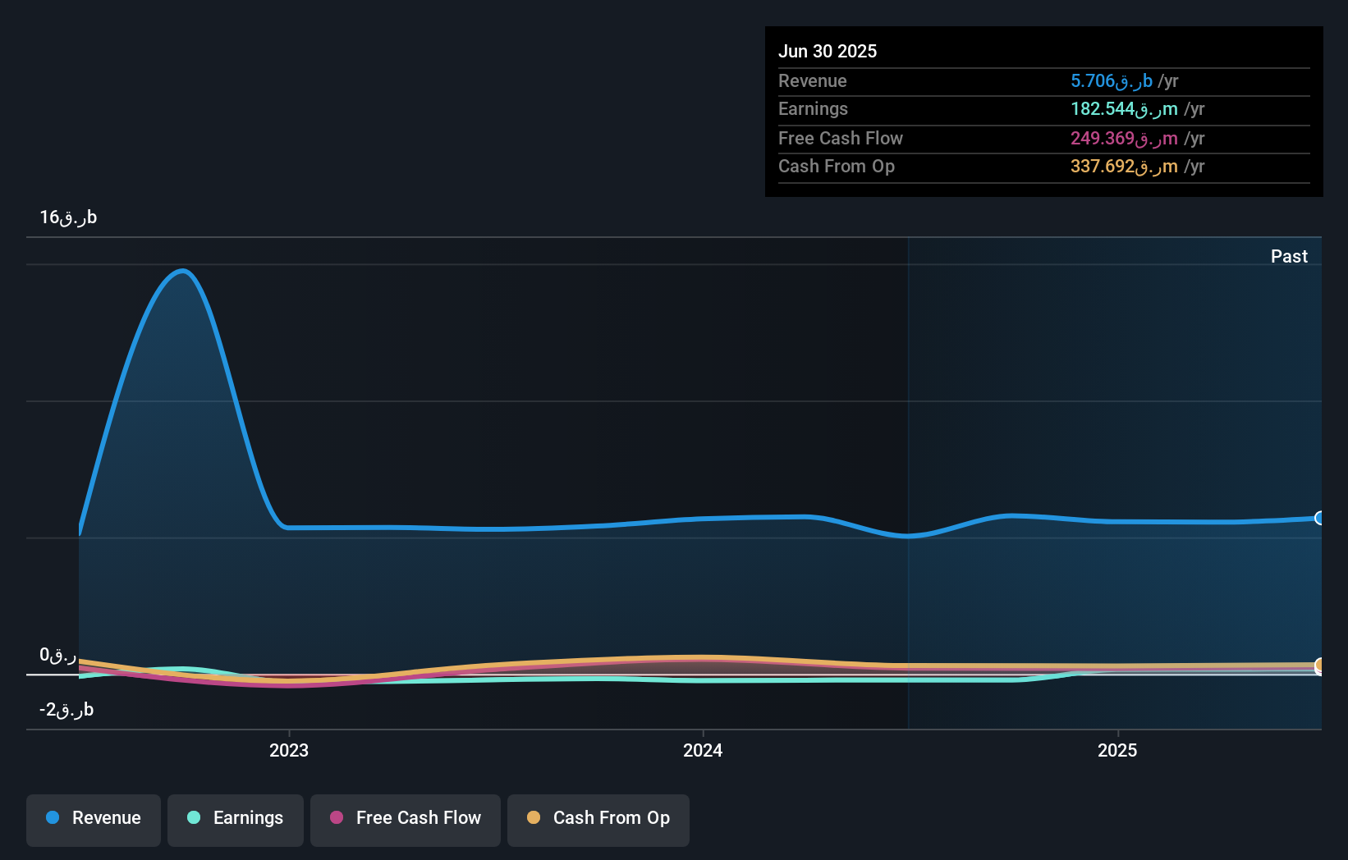Click the Revenue value 5.706 in tooltip
Viewport: 1348px width, 860px height.
[1112, 80]
